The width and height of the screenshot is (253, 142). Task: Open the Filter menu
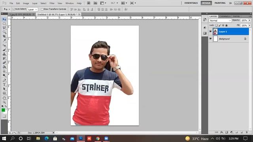click(52, 3)
